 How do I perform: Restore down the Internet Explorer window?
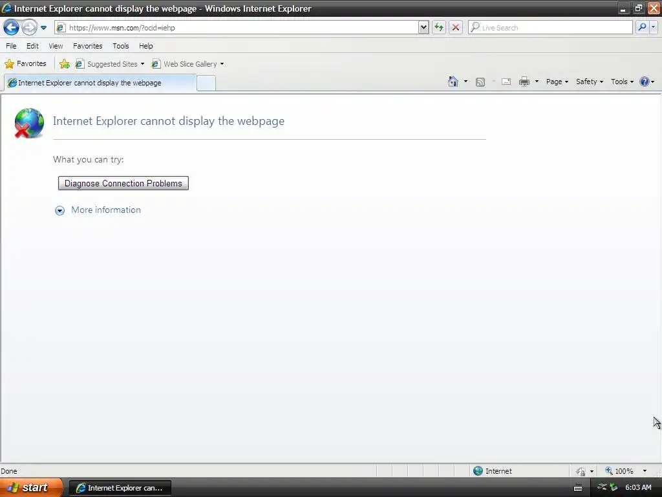point(638,8)
